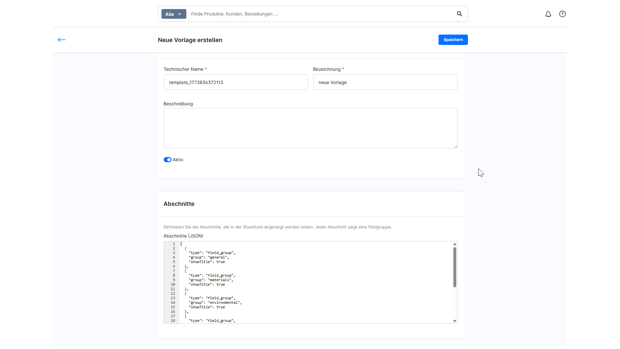Click the Abschnitte section heading
620x349 pixels.
179,204
